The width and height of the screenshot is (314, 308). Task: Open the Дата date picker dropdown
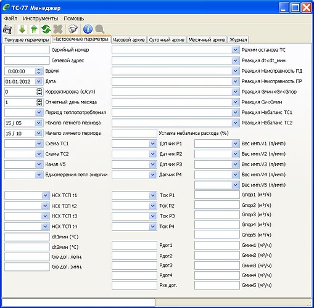point(39,81)
